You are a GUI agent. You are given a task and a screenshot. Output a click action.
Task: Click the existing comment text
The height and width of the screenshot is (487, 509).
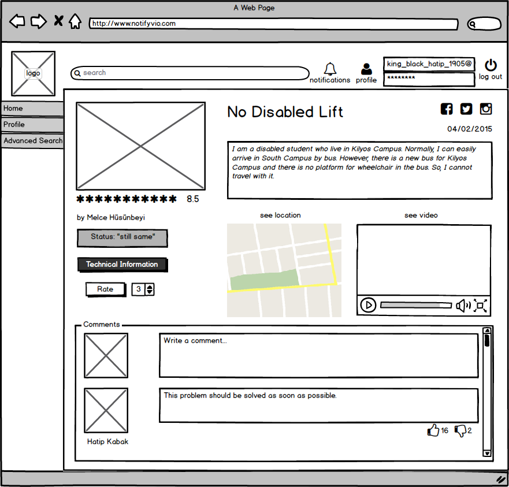[x=250, y=396]
